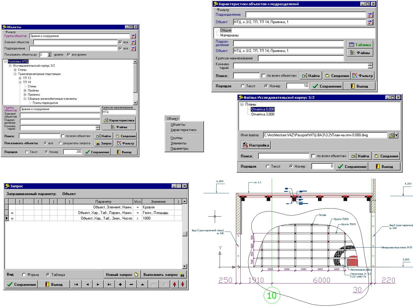Click Настройка button in Файлы window

coord(256,145)
